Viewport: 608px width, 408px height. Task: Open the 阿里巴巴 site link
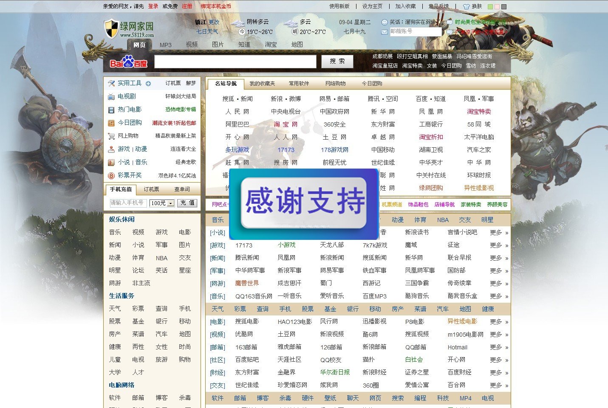point(238,124)
